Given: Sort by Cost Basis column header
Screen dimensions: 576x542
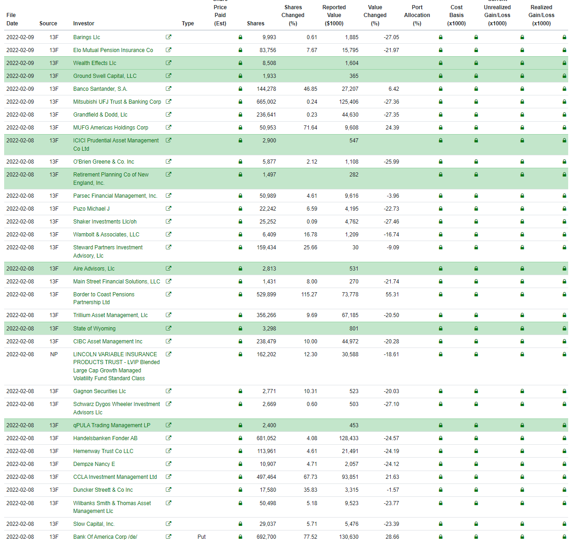Looking at the screenshot, I should pyautogui.click(x=457, y=15).
